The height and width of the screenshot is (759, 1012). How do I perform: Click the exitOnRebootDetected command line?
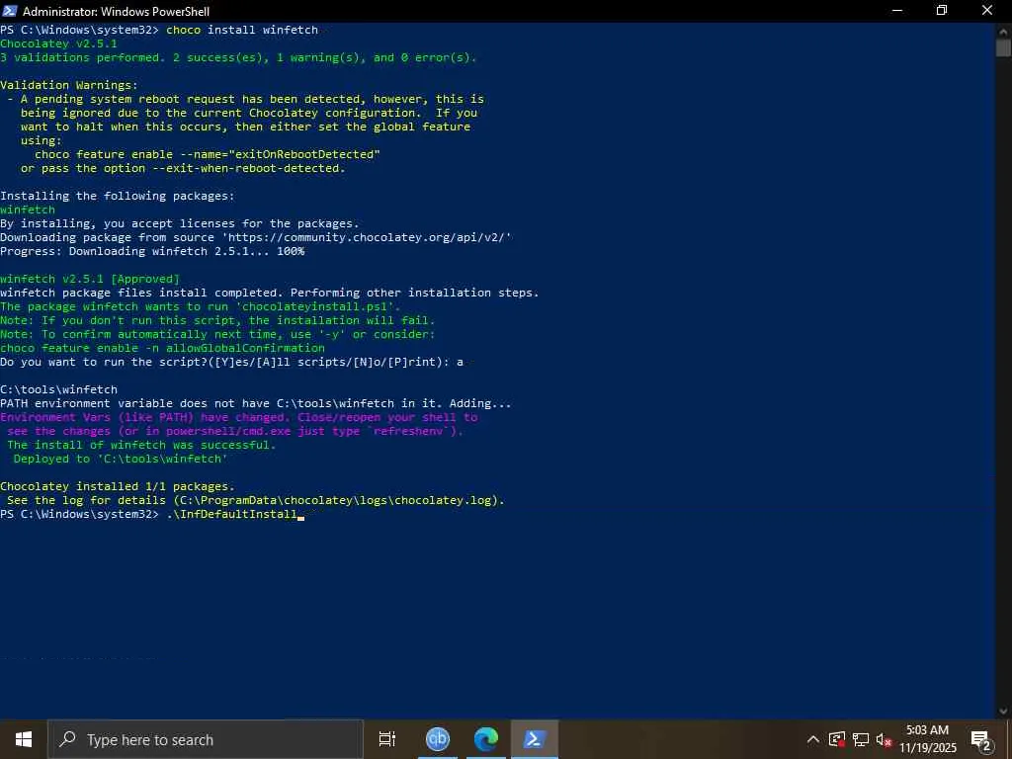pyautogui.click(x=208, y=154)
